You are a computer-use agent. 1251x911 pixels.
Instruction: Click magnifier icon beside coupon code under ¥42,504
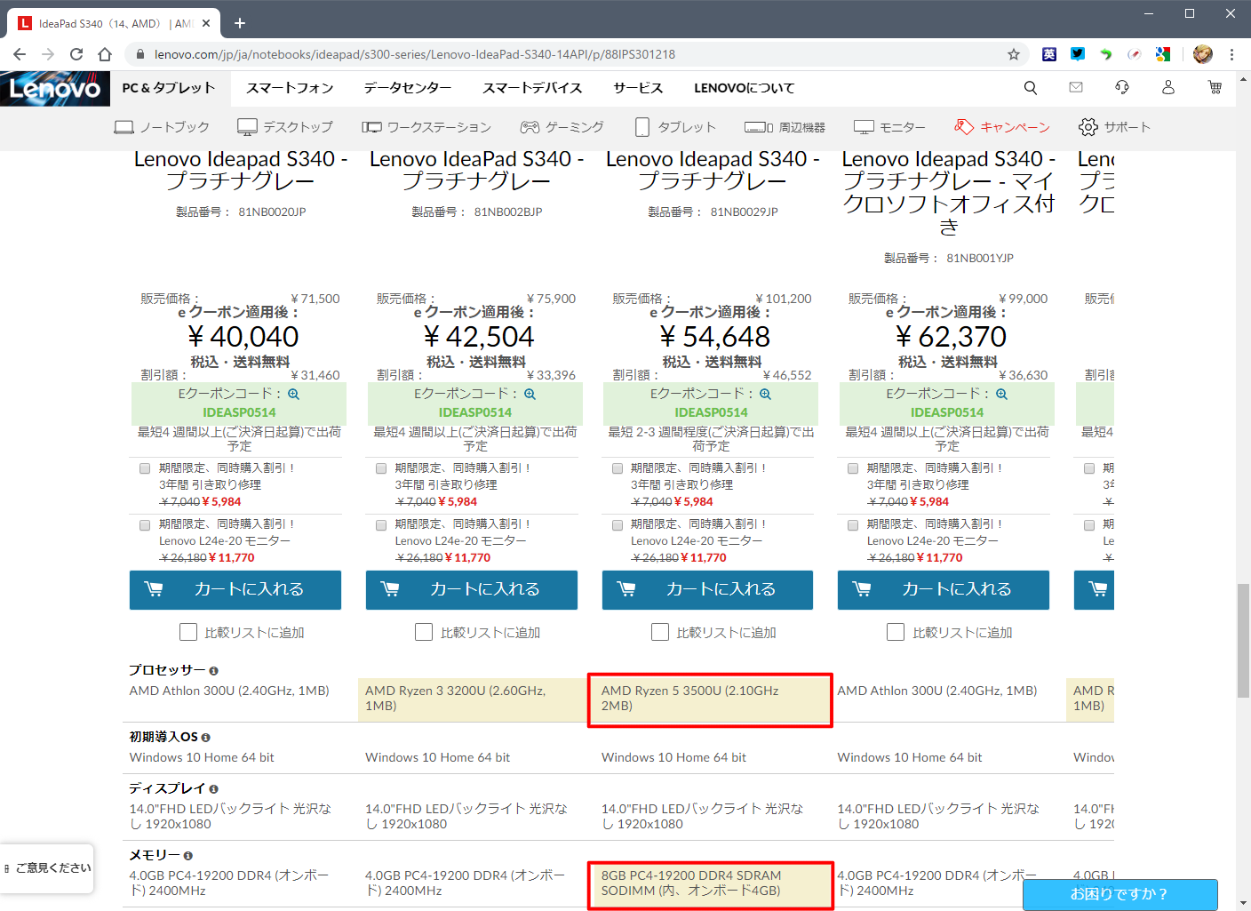click(530, 394)
